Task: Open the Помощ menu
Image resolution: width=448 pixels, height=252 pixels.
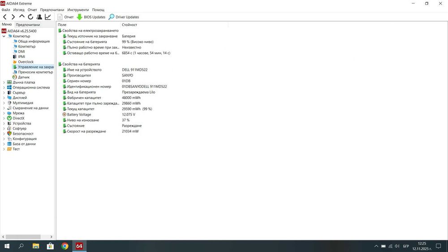Action: [98, 10]
